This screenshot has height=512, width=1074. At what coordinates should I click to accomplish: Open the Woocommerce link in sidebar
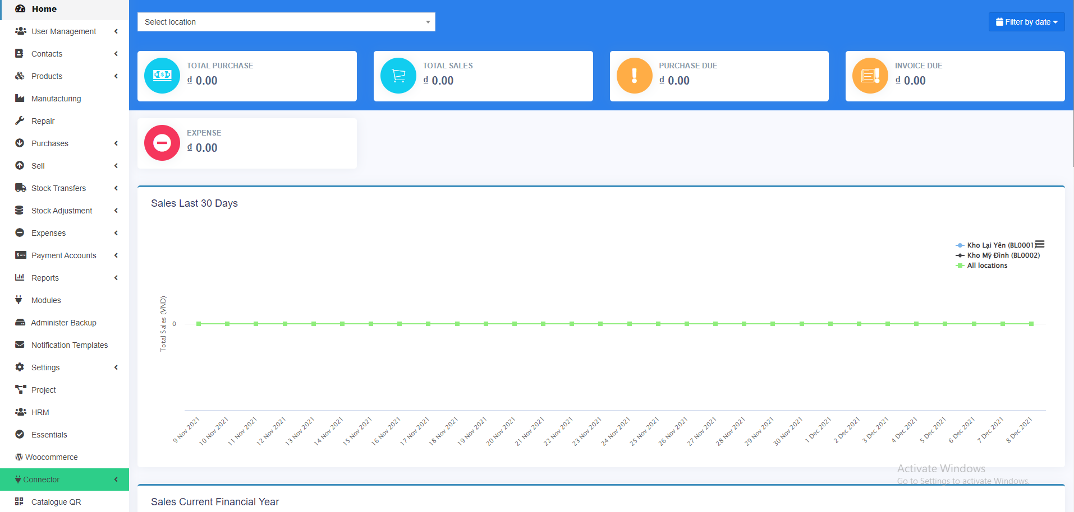51,457
